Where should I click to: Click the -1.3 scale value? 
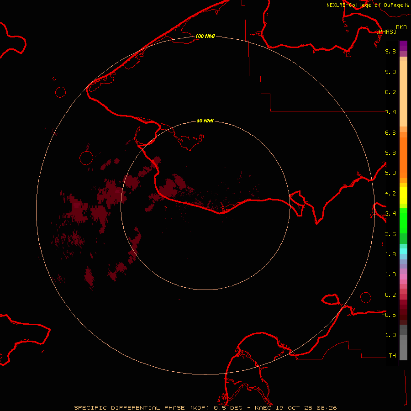pos(389,335)
